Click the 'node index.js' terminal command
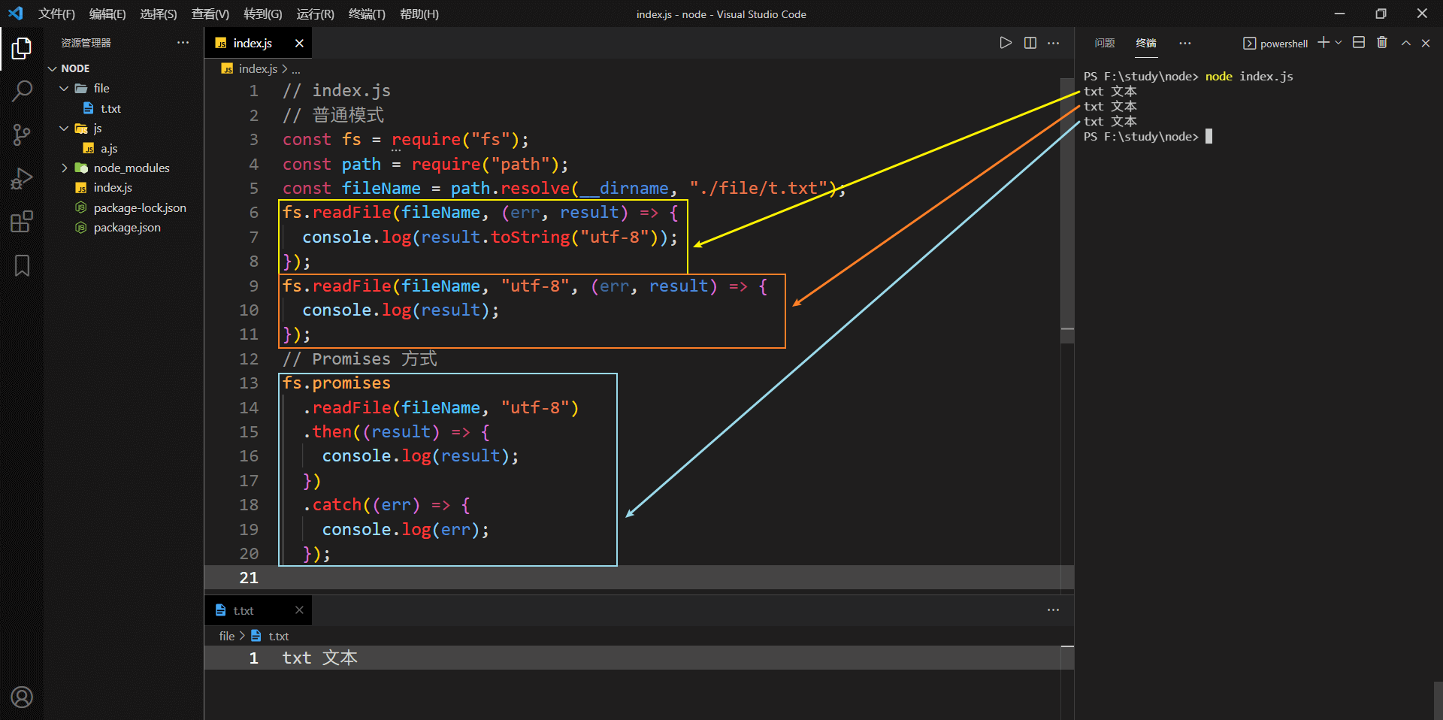Screen dimensions: 1443x720 (x=1249, y=76)
